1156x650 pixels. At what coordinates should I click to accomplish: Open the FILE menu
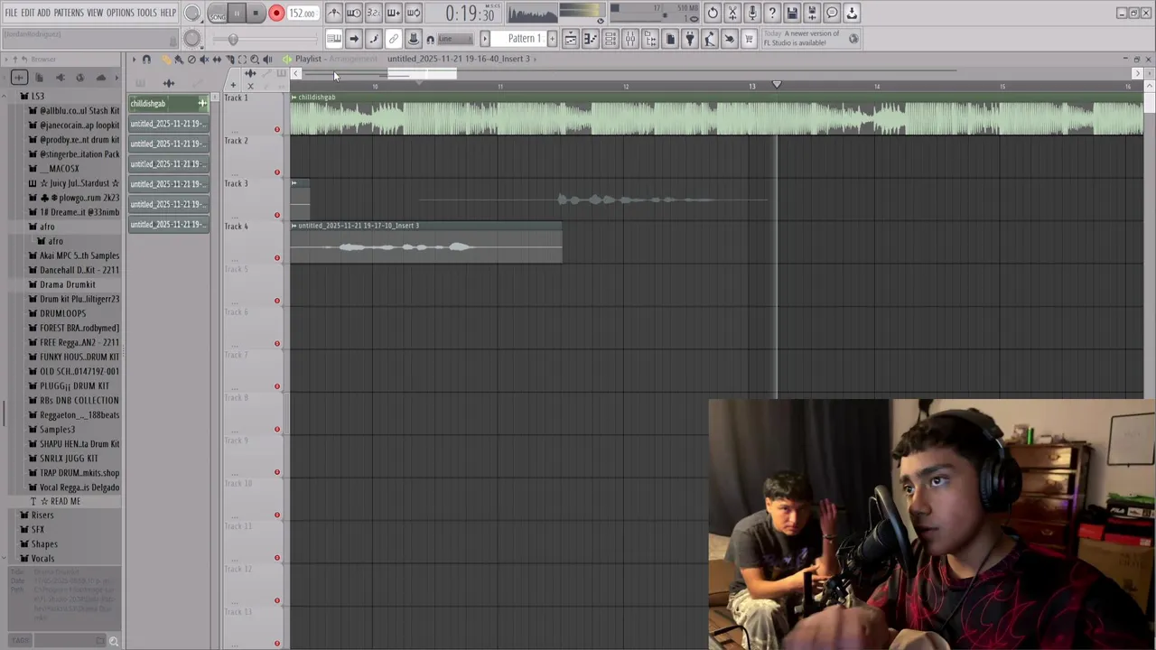tap(11, 13)
